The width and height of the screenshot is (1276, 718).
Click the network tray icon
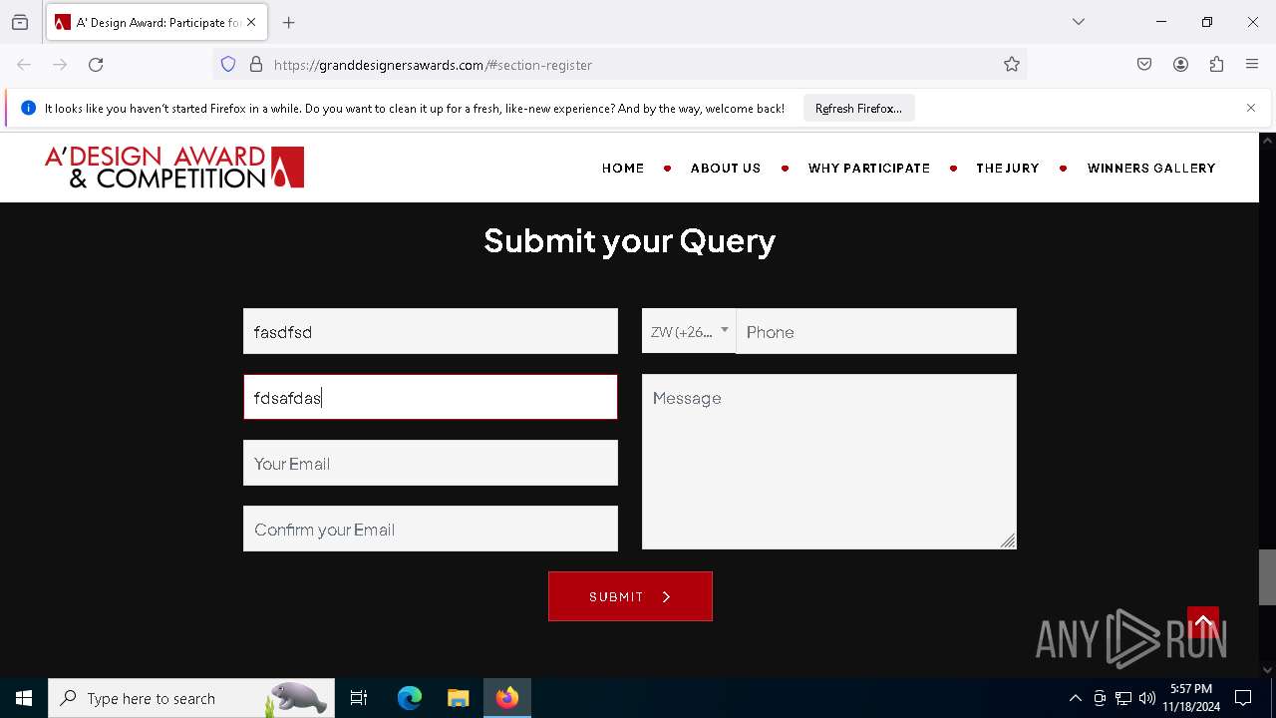tap(1123, 698)
